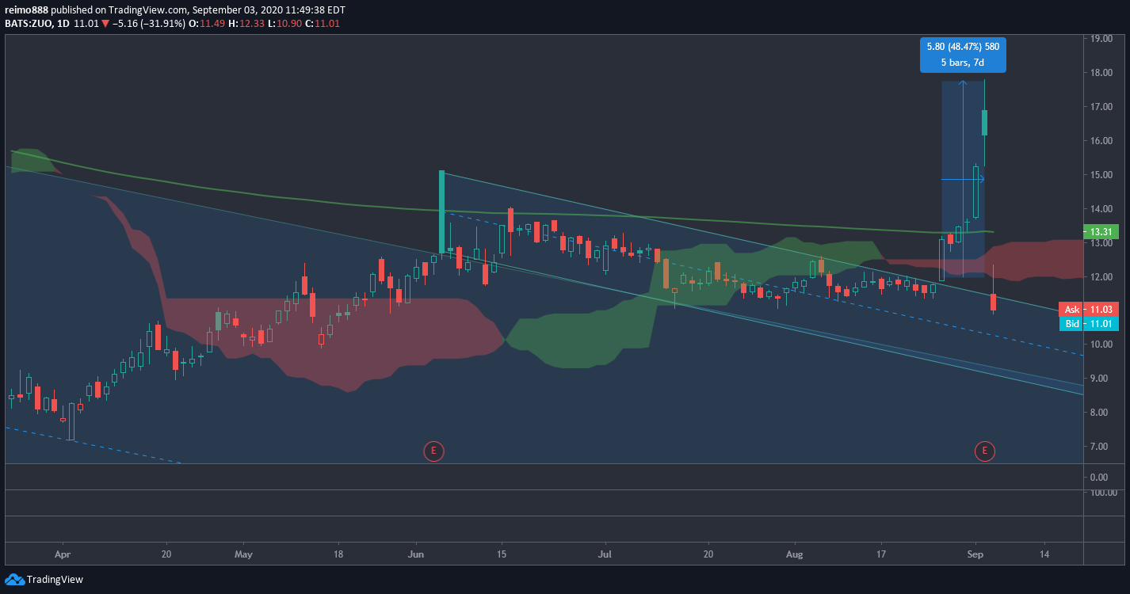1130x594 pixels.
Task: Click the Jun date axis label
Action: point(415,554)
